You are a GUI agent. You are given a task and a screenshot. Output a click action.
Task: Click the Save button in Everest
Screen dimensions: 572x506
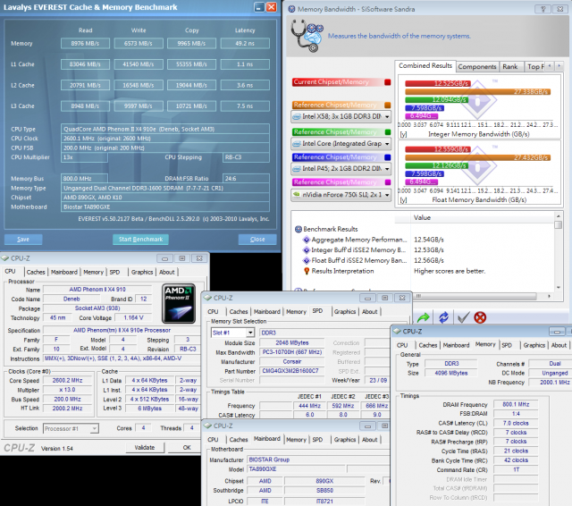(x=23, y=240)
